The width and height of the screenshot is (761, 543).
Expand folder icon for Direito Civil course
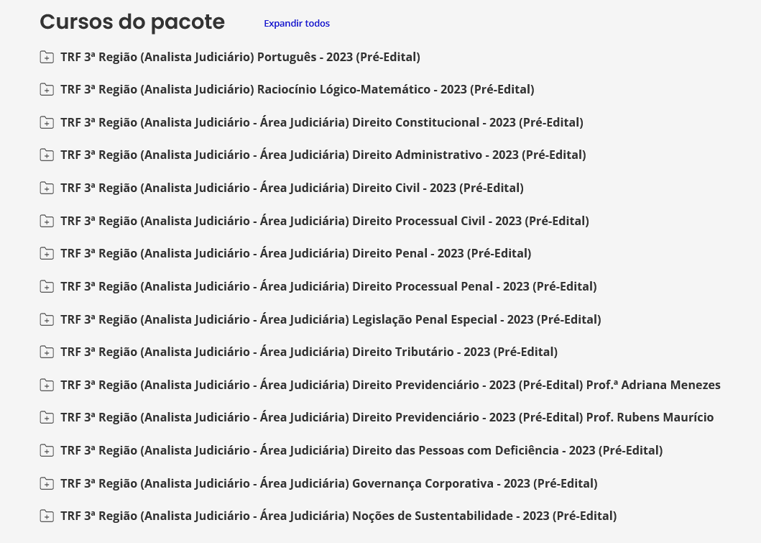(47, 188)
